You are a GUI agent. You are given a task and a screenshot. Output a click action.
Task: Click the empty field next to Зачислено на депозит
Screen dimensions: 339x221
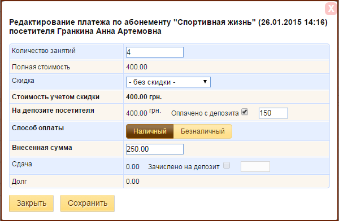[x=255, y=167]
